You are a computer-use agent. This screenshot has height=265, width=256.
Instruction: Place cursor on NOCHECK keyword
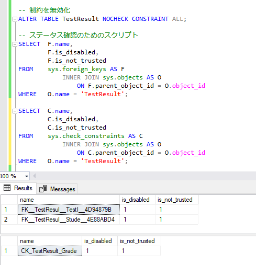(115, 19)
